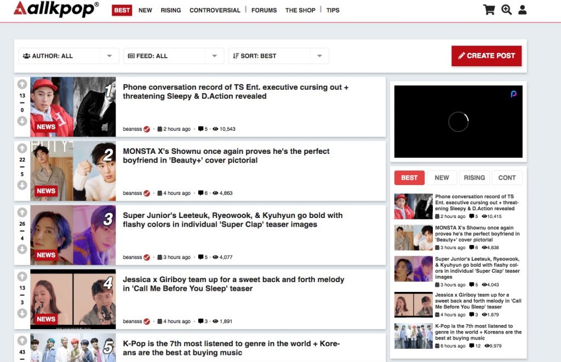
Task: Open the shopping cart icon
Action: (x=489, y=10)
